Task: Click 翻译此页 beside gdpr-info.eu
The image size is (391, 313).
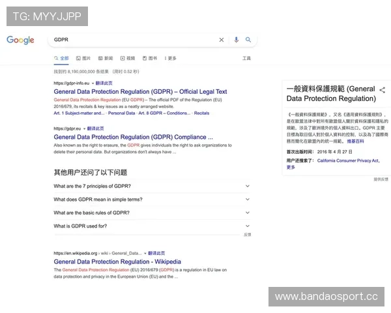Action: click(x=104, y=83)
